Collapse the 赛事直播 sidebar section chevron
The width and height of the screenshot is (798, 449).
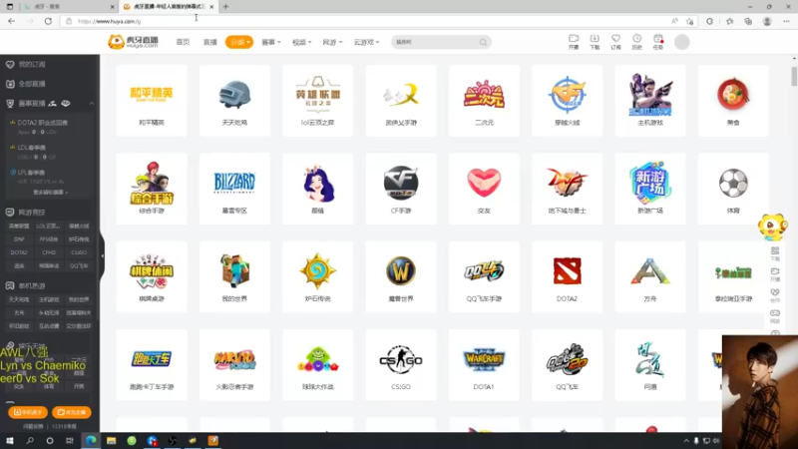click(92, 104)
